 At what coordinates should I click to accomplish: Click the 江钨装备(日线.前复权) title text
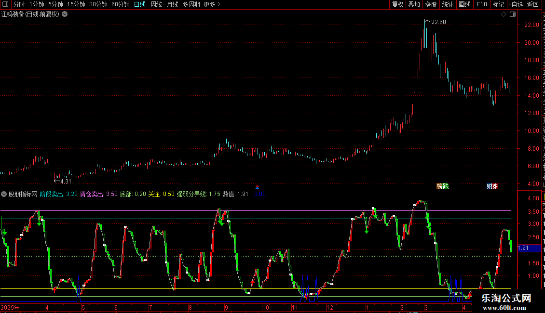click(30, 14)
